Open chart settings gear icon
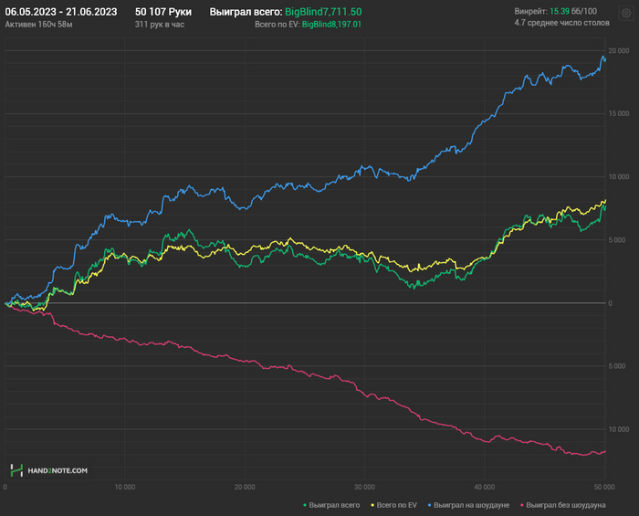This screenshot has height=516, width=639. (626, 14)
